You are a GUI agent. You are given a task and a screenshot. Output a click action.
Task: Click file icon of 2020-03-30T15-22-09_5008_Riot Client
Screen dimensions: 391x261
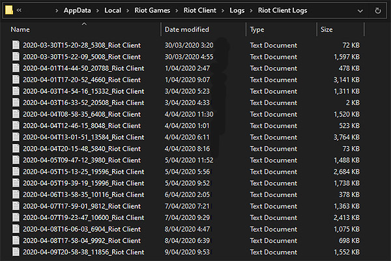point(16,57)
